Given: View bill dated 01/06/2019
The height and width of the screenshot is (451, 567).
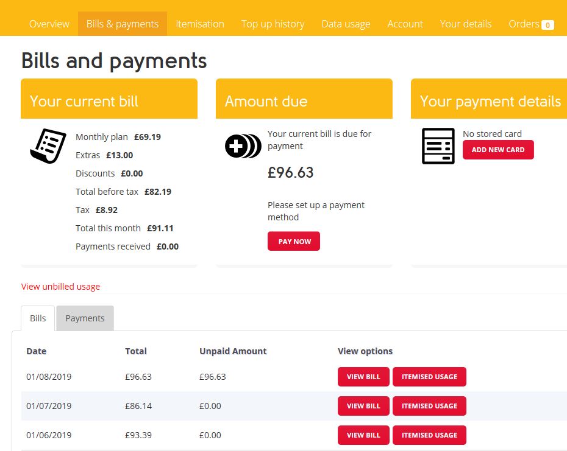Looking at the screenshot, I should [363, 435].
